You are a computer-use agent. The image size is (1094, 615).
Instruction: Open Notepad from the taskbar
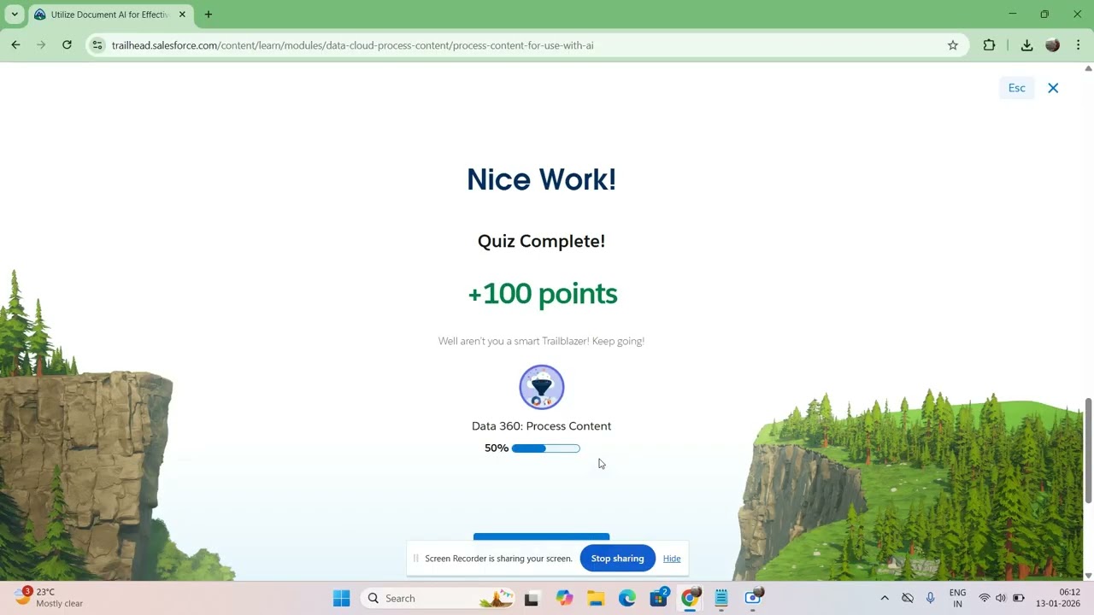pos(721,598)
